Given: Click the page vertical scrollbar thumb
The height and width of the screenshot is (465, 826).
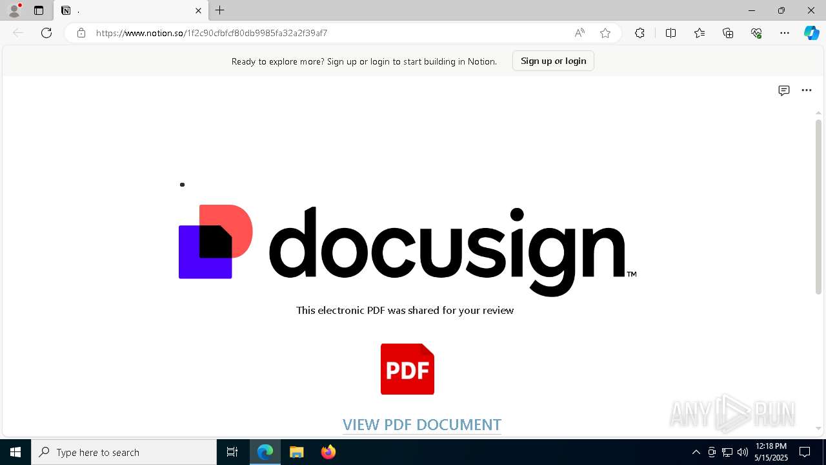Looking at the screenshot, I should click(x=818, y=207).
